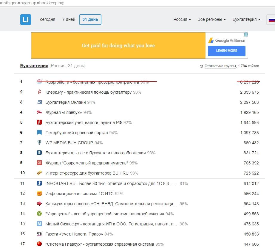
Task: Click the visitor count 447 606
Action: click(x=251, y=244)
